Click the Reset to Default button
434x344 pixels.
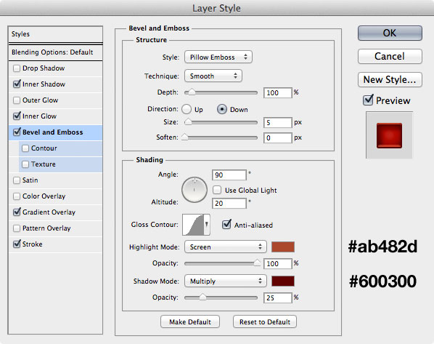coord(265,321)
